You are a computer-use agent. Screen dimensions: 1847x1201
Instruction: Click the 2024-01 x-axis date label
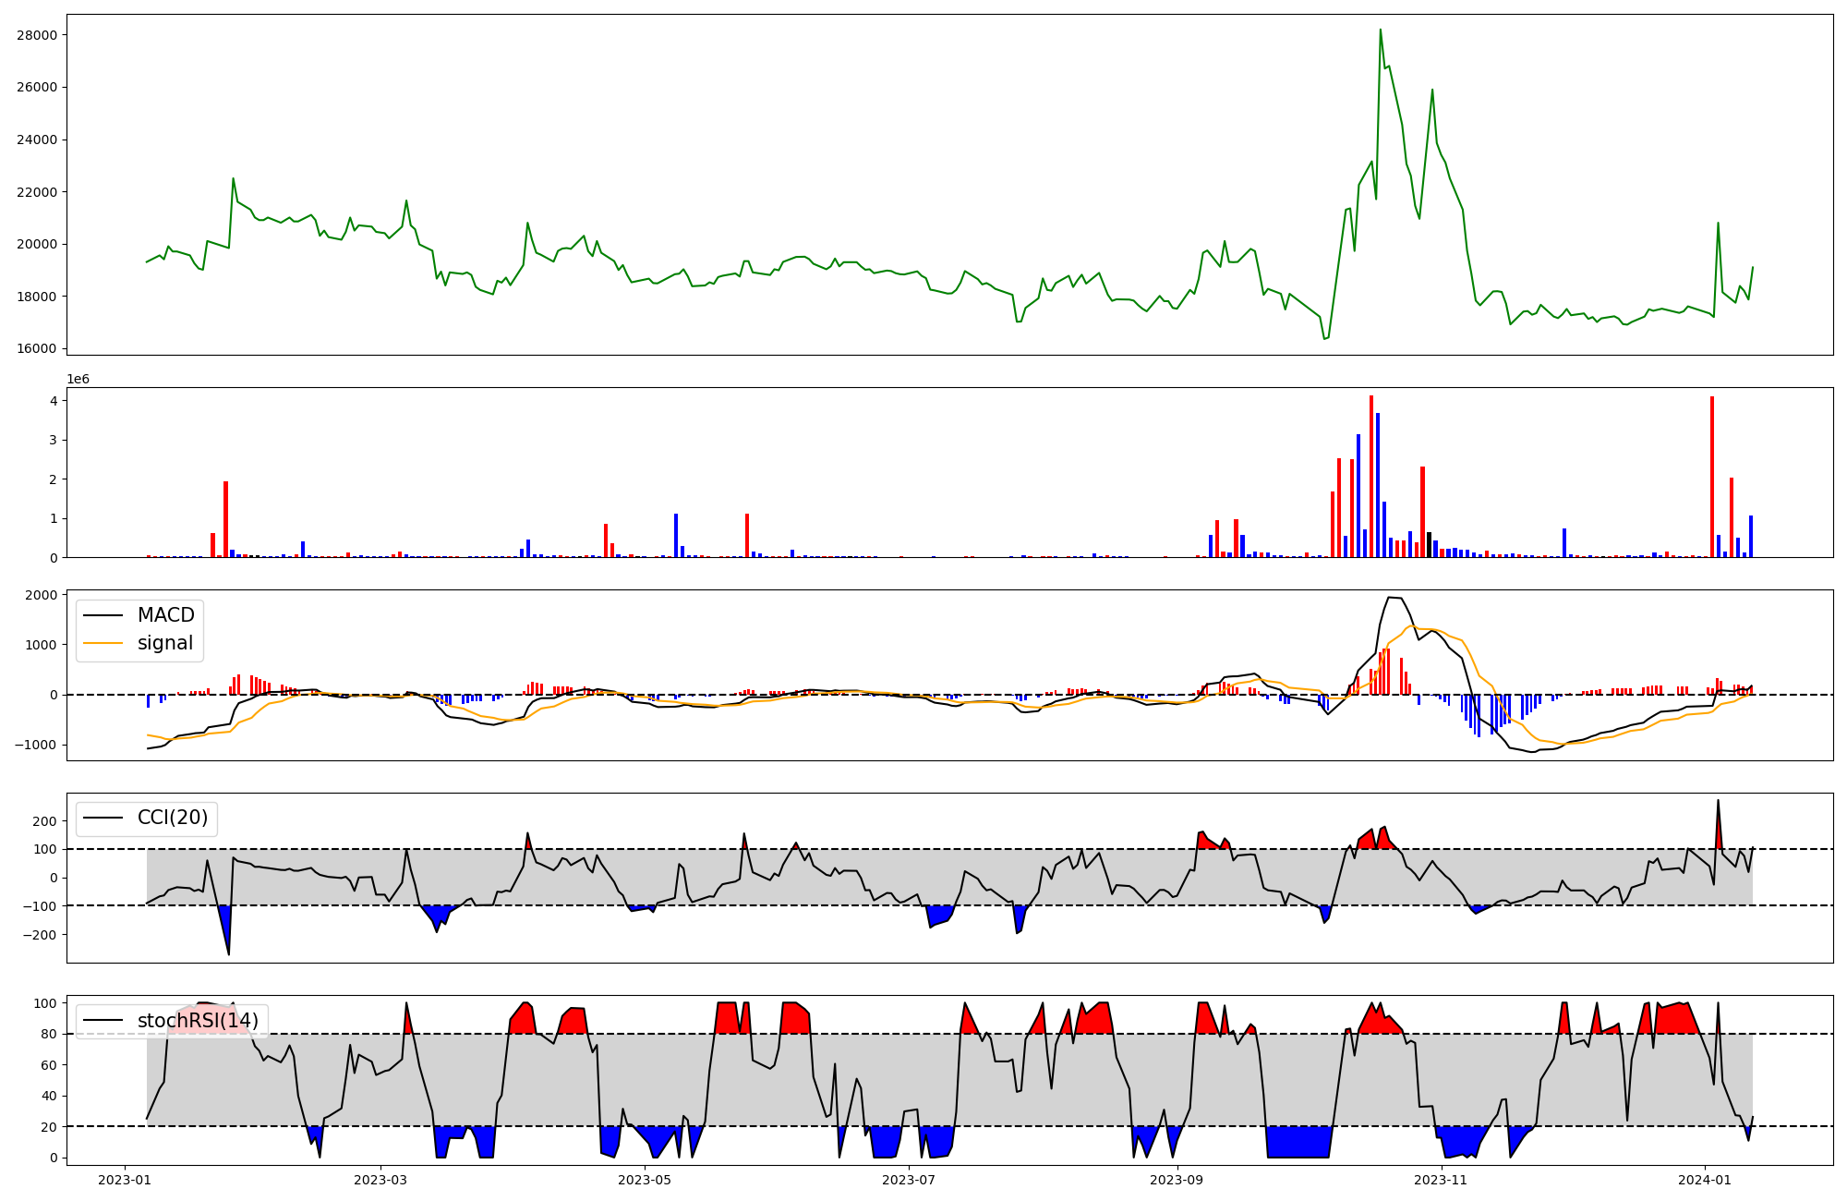coord(1705,1180)
